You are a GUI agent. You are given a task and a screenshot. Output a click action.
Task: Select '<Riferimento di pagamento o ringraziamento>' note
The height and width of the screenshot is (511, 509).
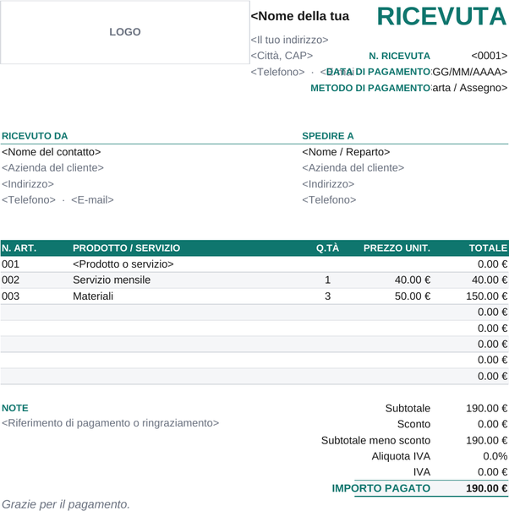pos(110,423)
